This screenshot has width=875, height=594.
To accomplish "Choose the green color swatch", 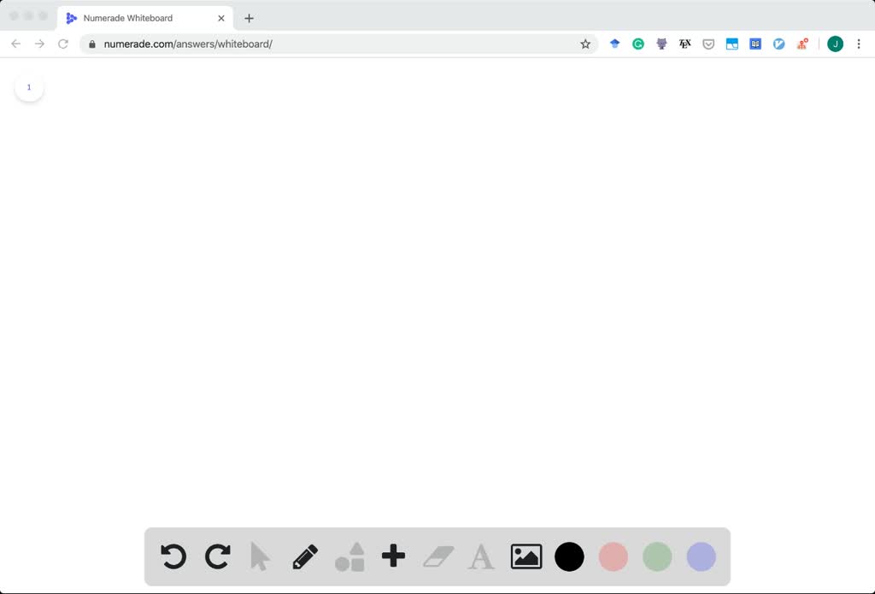I will click(657, 556).
